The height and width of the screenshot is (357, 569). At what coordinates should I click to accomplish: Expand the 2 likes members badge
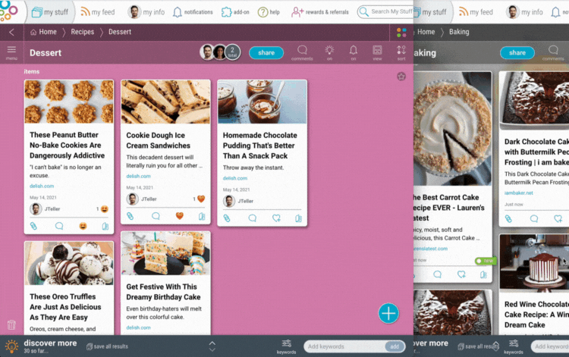233,52
